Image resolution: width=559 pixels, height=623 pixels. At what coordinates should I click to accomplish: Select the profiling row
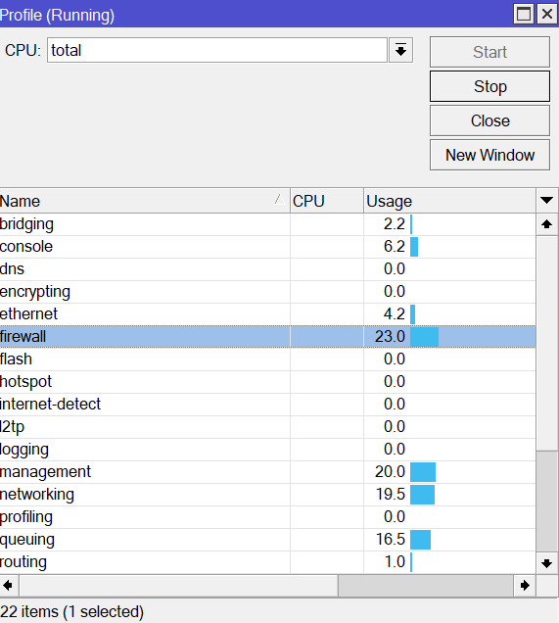point(267,517)
